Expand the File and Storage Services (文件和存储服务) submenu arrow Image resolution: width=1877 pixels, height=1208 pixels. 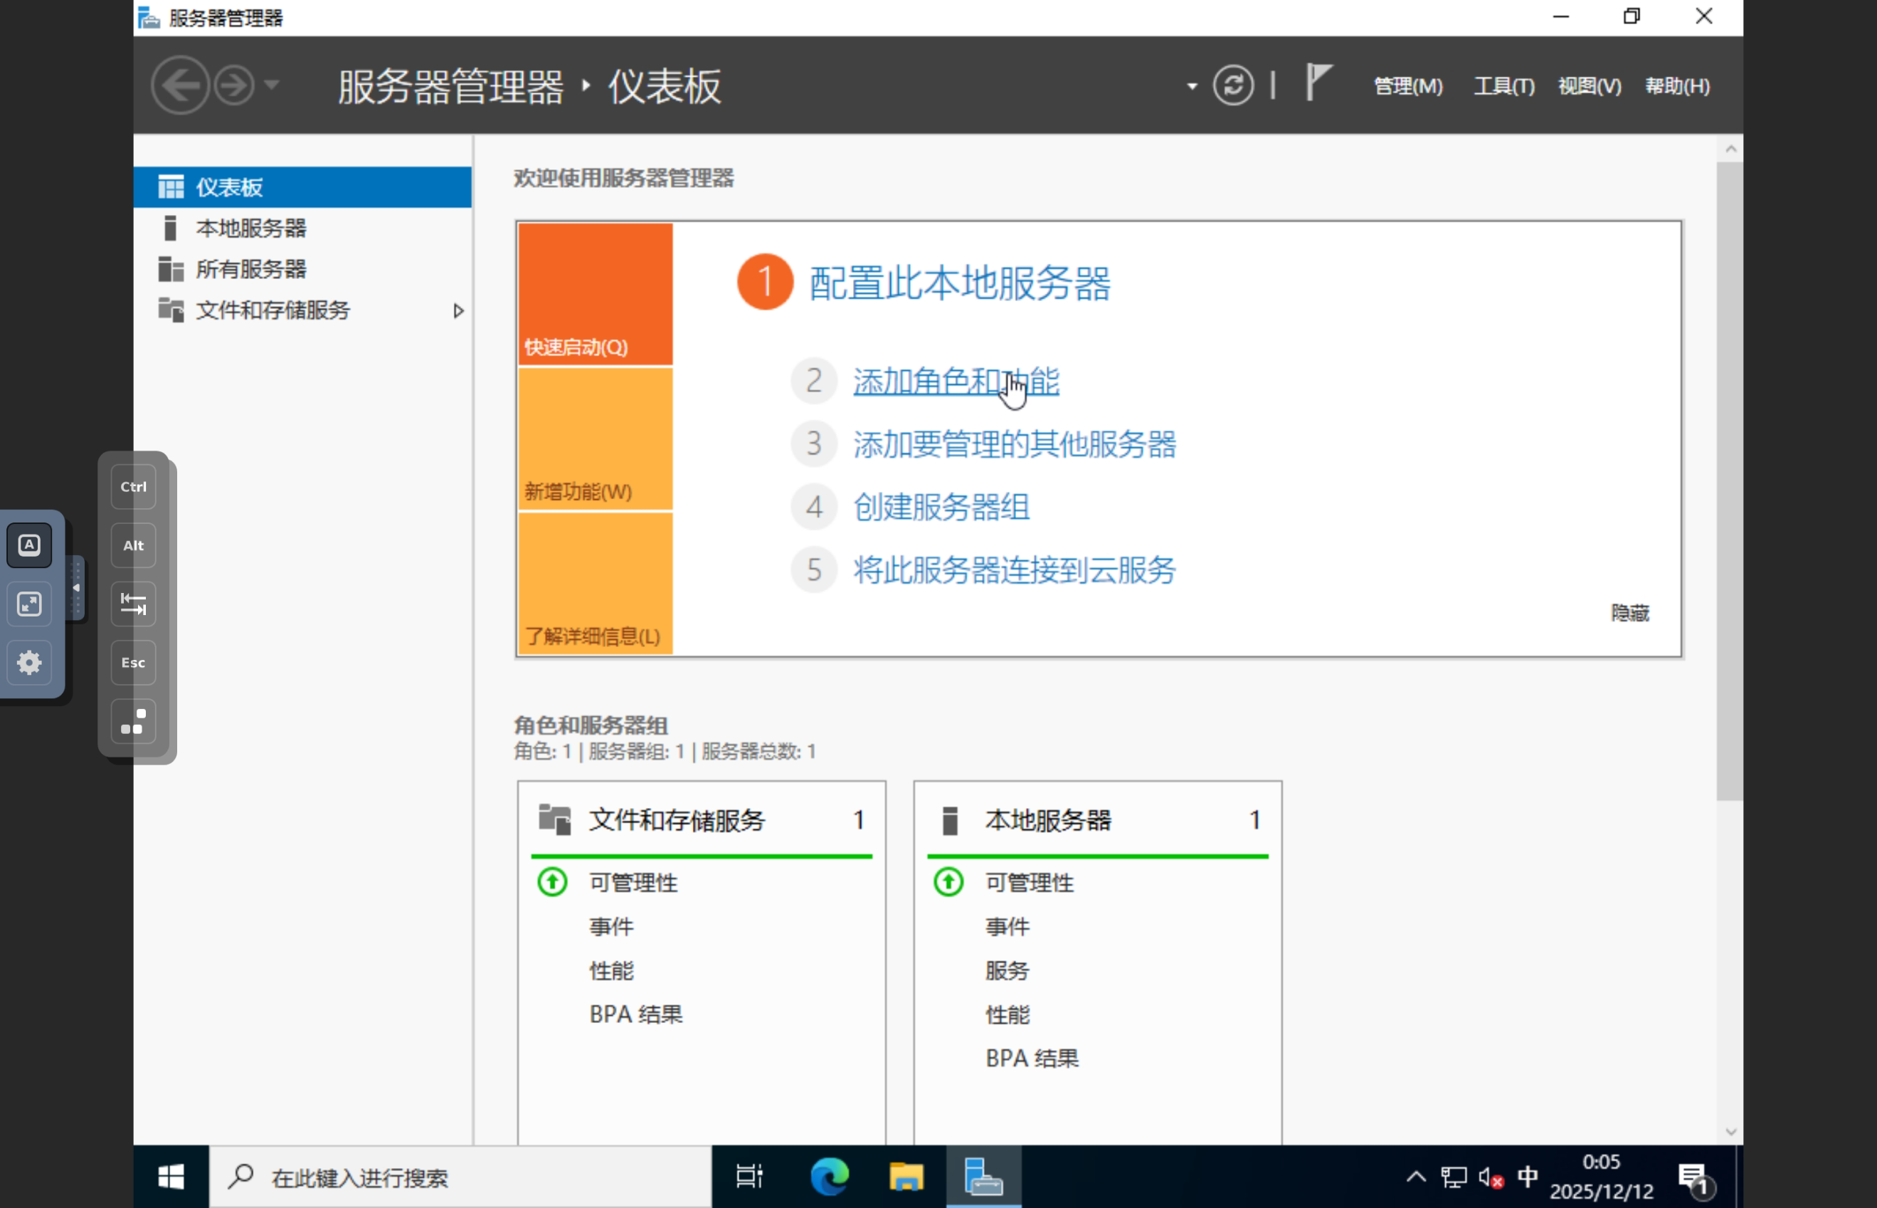459,310
